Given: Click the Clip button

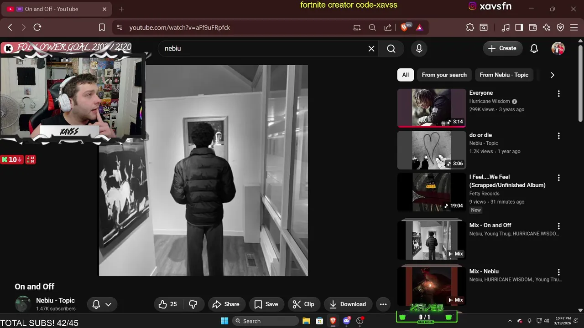Looking at the screenshot, I should (x=303, y=304).
